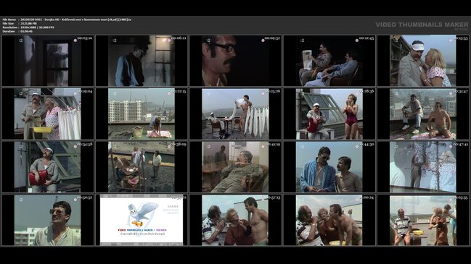Open the last thumbnail at 01:03:35

423,220
